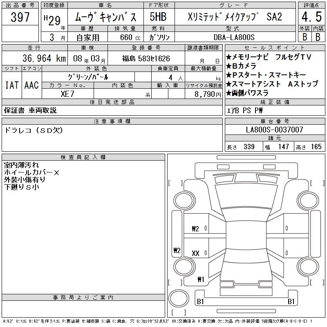
Task: Click genuine equipment エアB PS PW
Action: (x=244, y=110)
